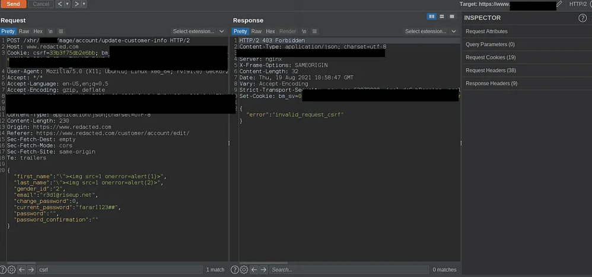Click the Response pane horizontal scrollbar

(263, 263)
